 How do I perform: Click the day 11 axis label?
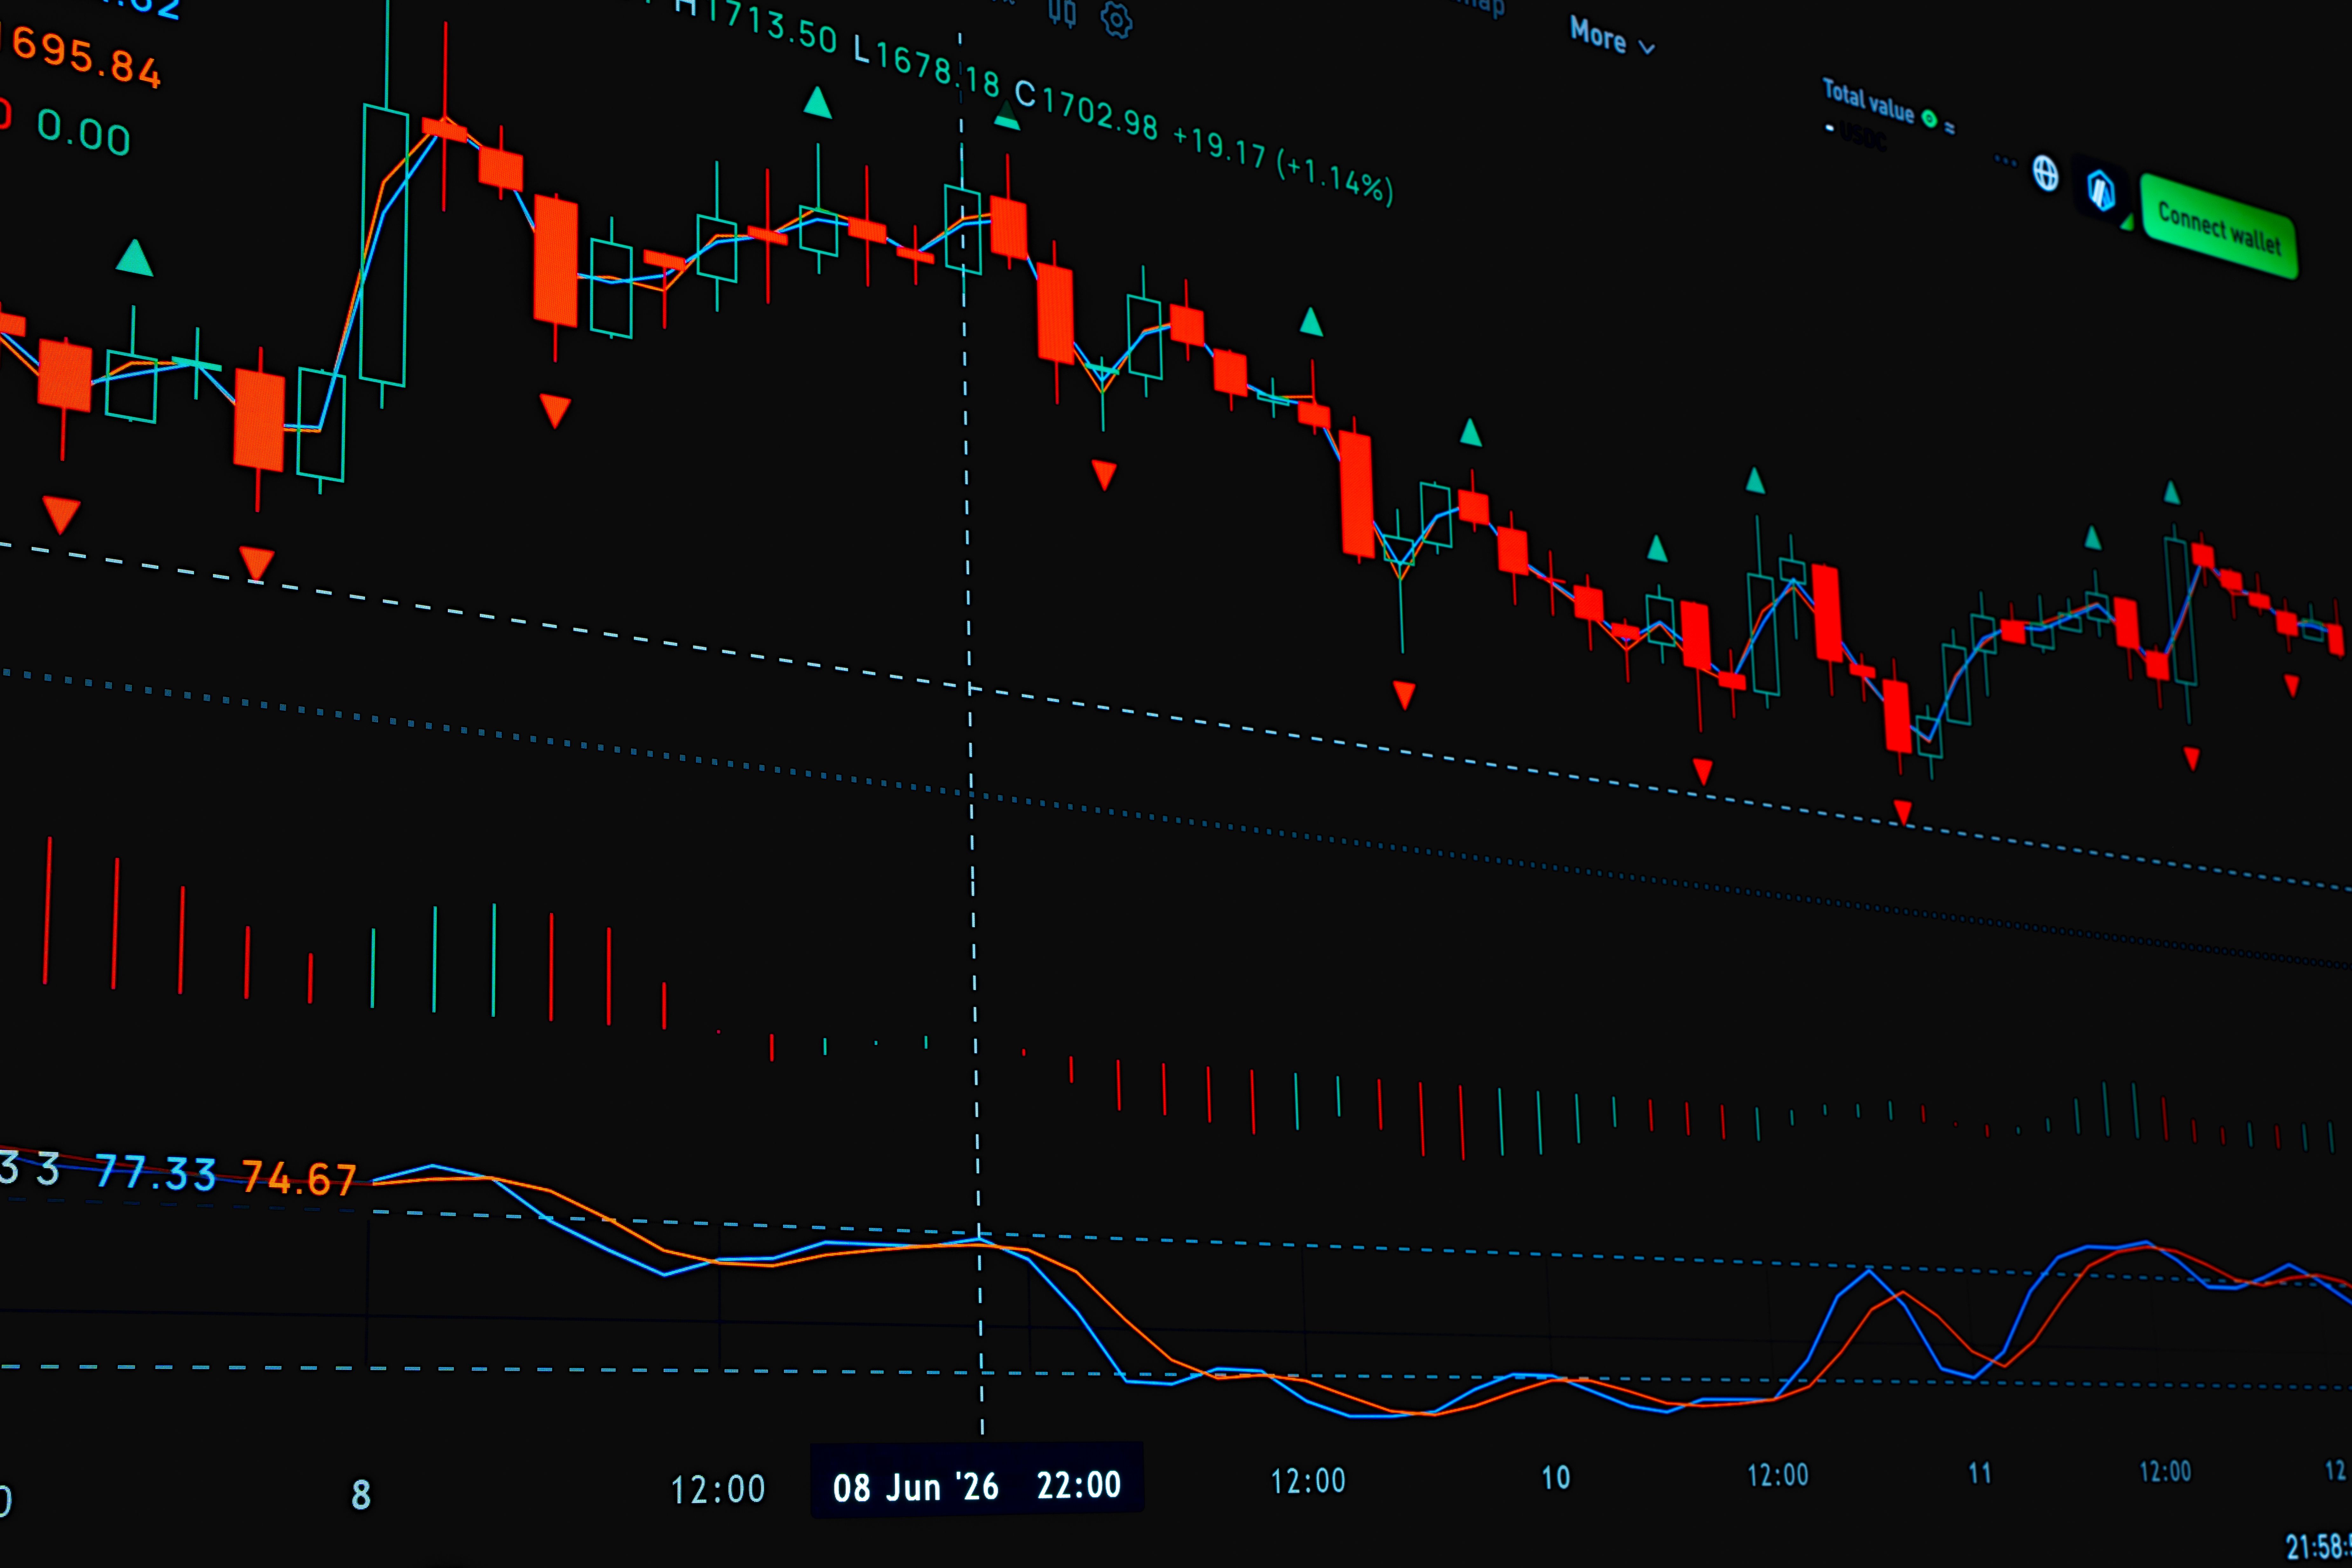click(1980, 1473)
